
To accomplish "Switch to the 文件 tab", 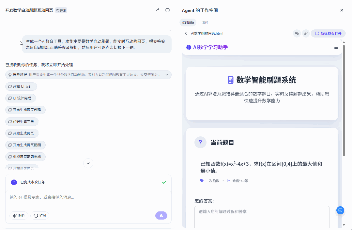I will [x=205, y=23].
